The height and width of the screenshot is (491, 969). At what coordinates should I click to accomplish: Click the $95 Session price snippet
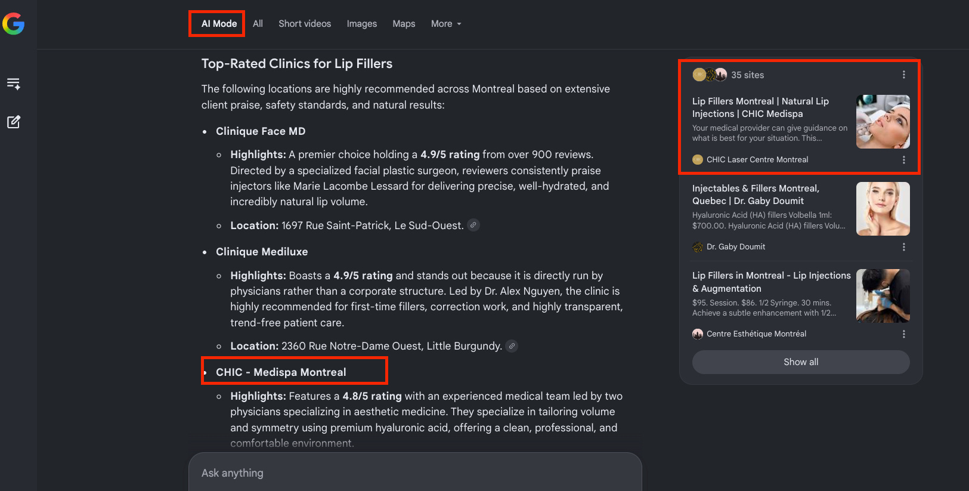(764, 308)
